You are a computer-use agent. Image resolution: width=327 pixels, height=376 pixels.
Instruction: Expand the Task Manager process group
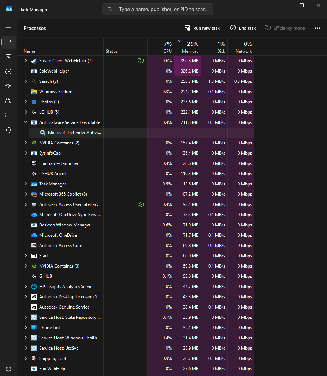26,184
